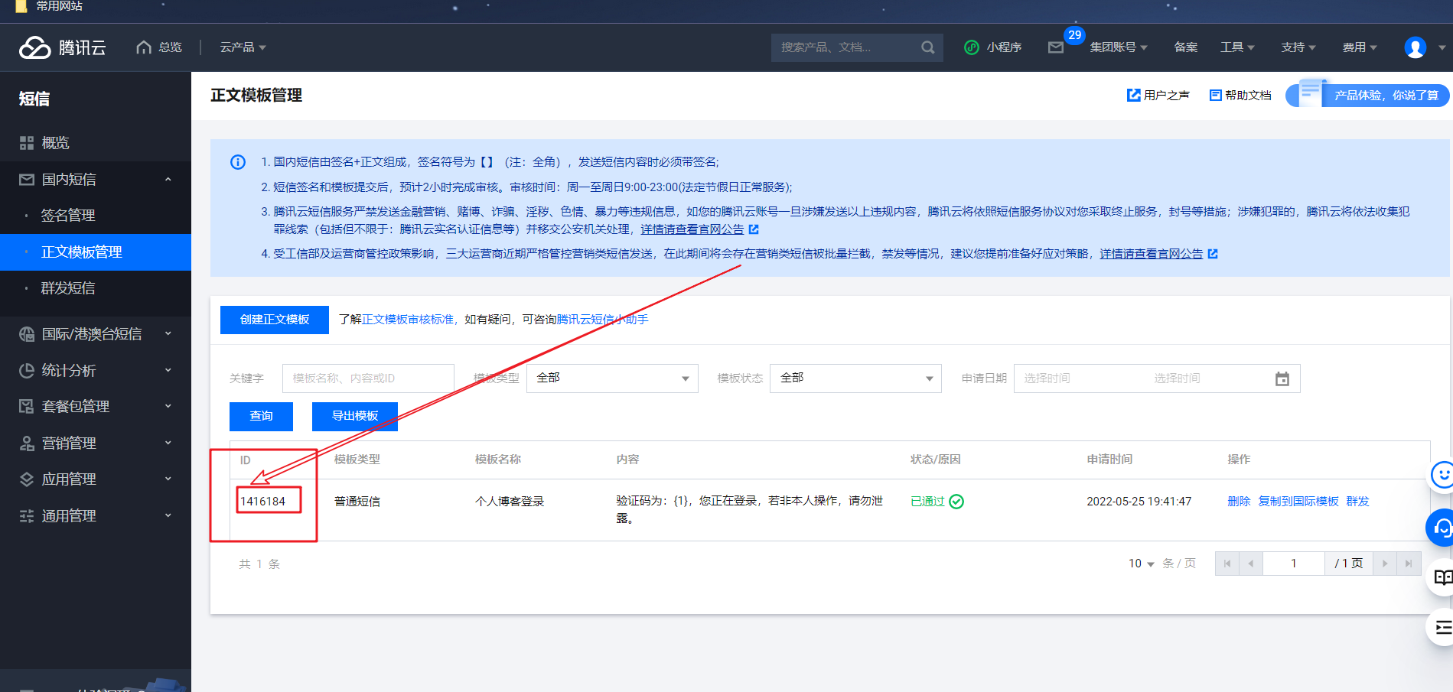Open the 小程序 mini program icon
Image resolution: width=1453 pixels, height=692 pixels.
pyautogui.click(x=971, y=47)
